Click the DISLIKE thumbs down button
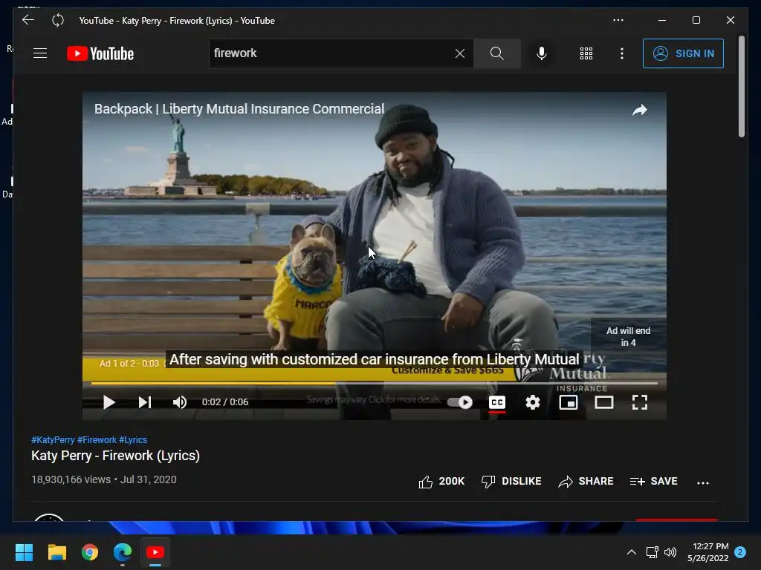The width and height of the screenshot is (761, 570). [x=511, y=481]
